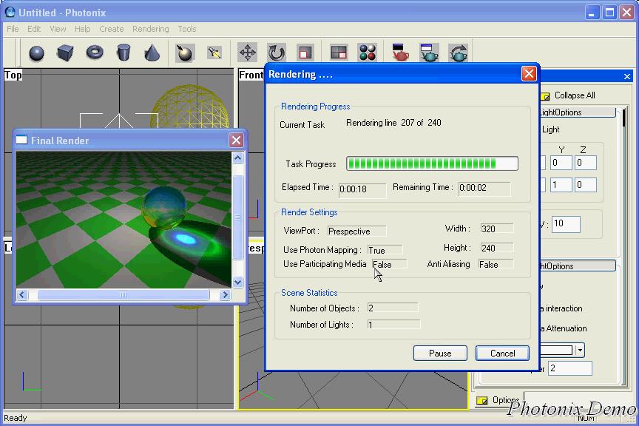639x426 pixels.
Task: Choose the cylinder primitive tool
Action: point(124,53)
